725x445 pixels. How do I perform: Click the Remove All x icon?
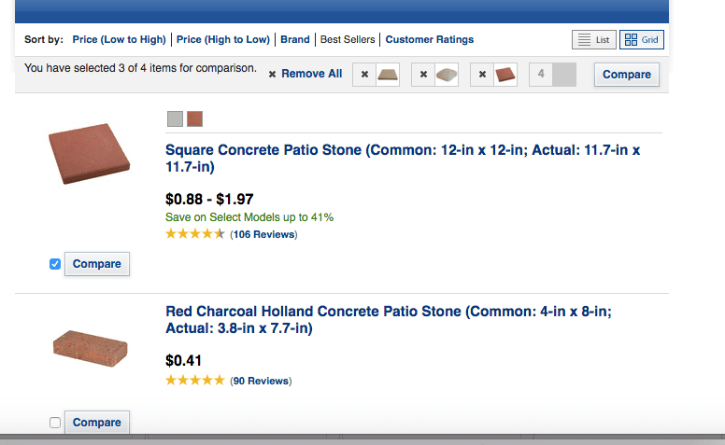click(x=272, y=75)
